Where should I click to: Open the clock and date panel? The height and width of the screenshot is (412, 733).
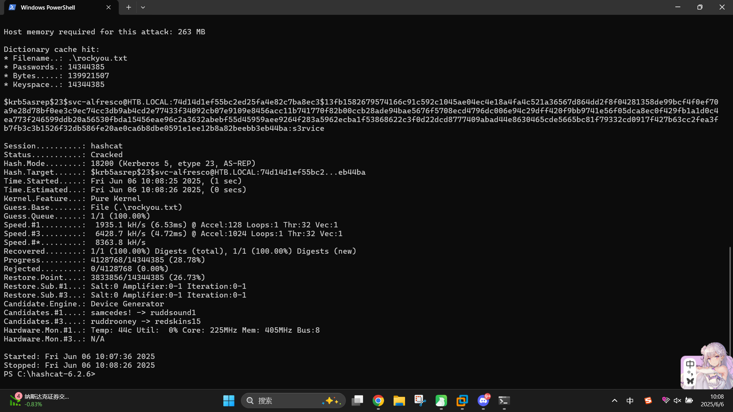click(x=712, y=401)
